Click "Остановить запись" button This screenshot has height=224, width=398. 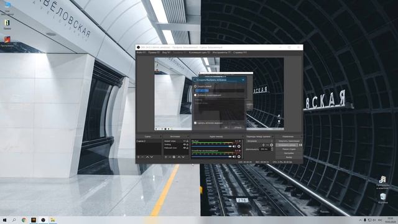(x=287, y=145)
